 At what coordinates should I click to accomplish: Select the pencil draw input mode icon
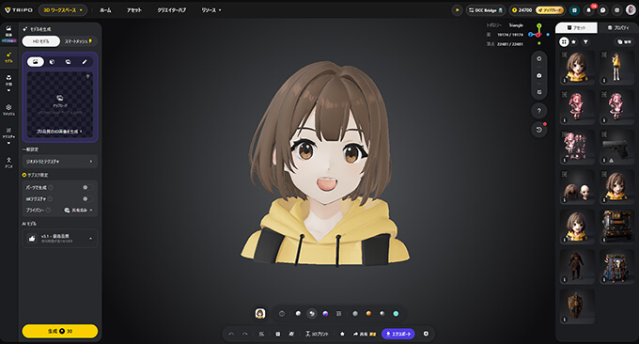[x=85, y=62]
